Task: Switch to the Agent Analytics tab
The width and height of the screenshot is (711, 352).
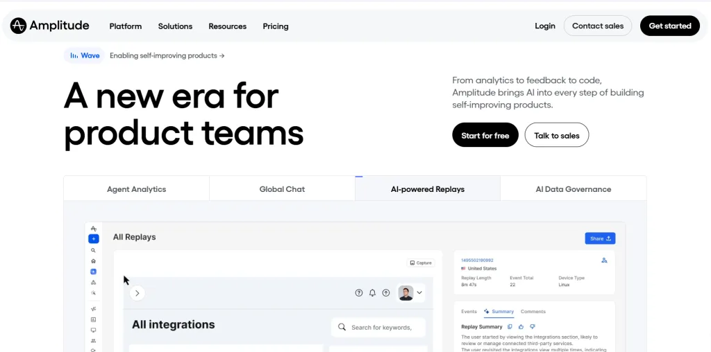Action: (x=137, y=189)
